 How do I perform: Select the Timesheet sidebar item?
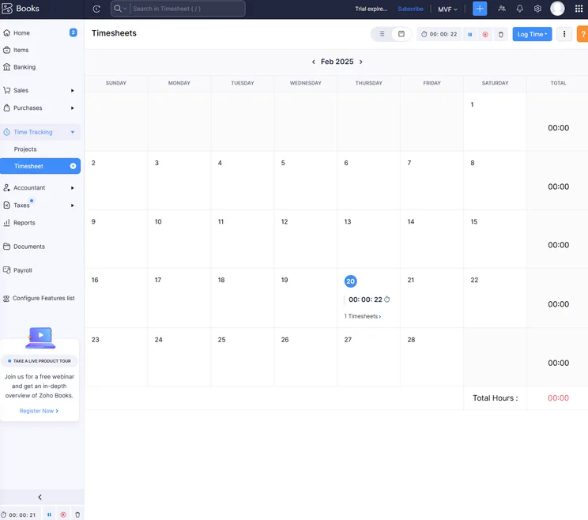click(40, 166)
